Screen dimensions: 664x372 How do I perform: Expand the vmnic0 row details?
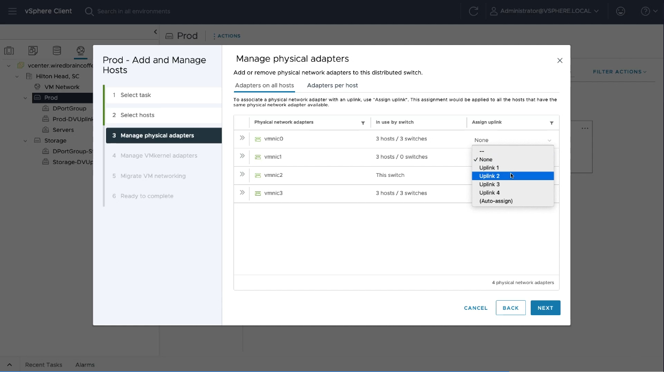click(242, 138)
